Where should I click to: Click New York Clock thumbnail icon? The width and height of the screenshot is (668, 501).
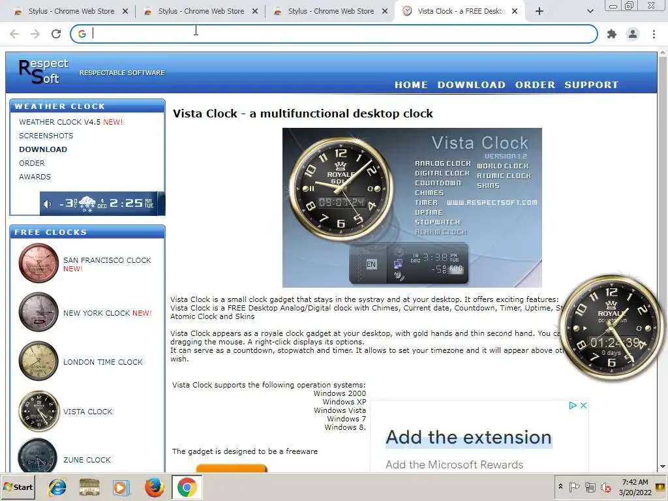pyautogui.click(x=38, y=312)
